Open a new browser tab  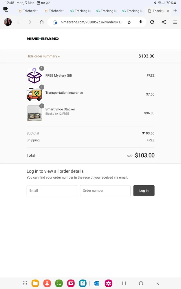pos(175,10)
